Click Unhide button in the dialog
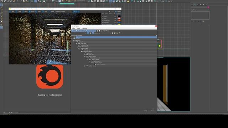 pos(145,111)
